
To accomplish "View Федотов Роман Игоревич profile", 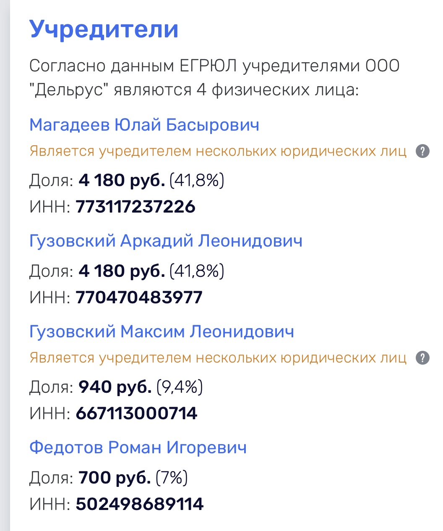I will pyautogui.click(x=138, y=448).
